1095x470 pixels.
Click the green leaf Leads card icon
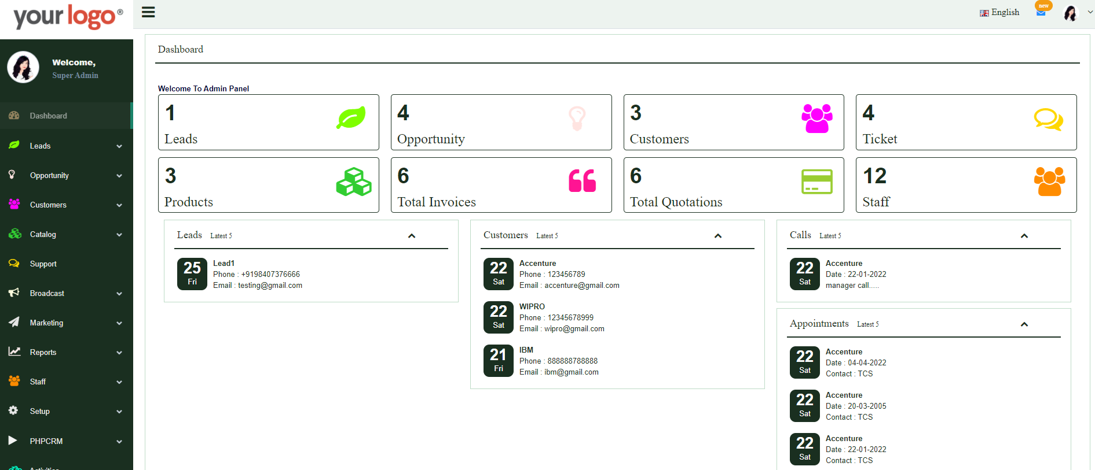pos(351,117)
